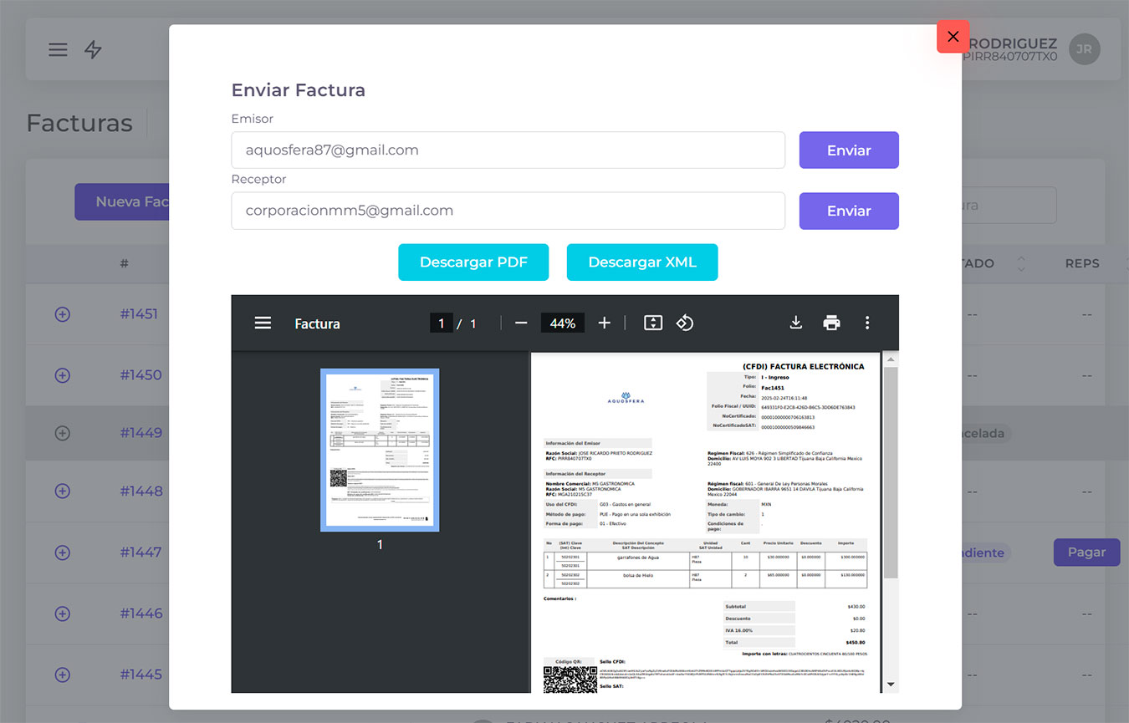1129x723 pixels.
Task: Click the fit to page icon
Action: coord(653,323)
